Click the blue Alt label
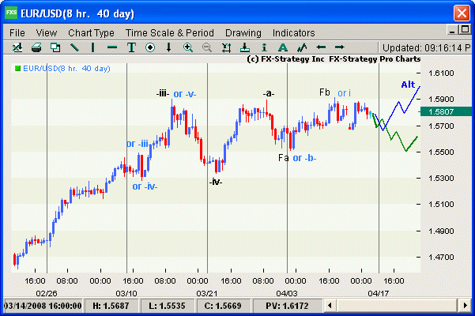Image resolution: width=475 pixels, height=316 pixels. coord(408,85)
